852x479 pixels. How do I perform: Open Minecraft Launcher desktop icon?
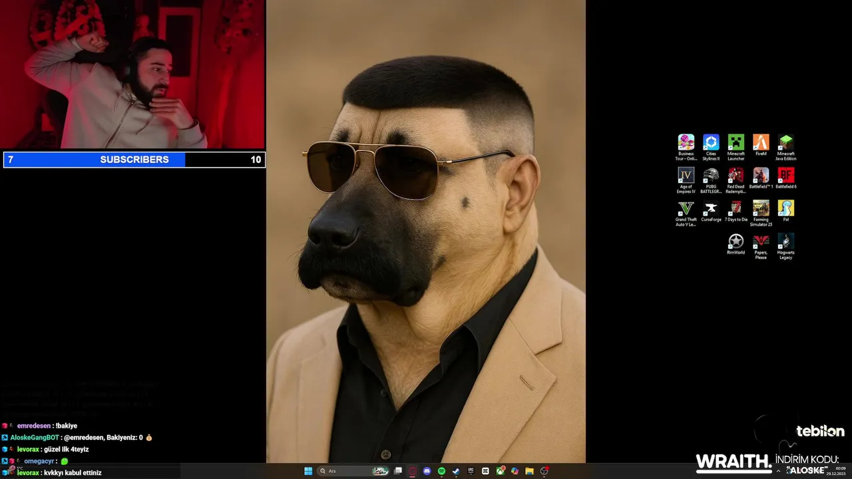[x=736, y=147]
